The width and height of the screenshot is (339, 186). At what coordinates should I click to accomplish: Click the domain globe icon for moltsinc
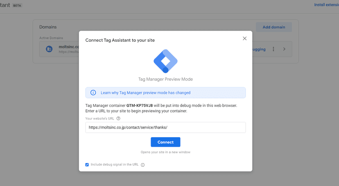(x=49, y=49)
